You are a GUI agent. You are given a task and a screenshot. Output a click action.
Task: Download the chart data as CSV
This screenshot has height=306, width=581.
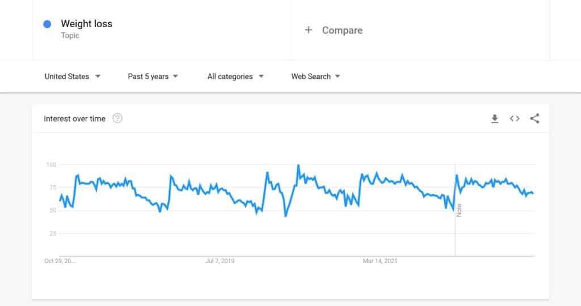(495, 118)
